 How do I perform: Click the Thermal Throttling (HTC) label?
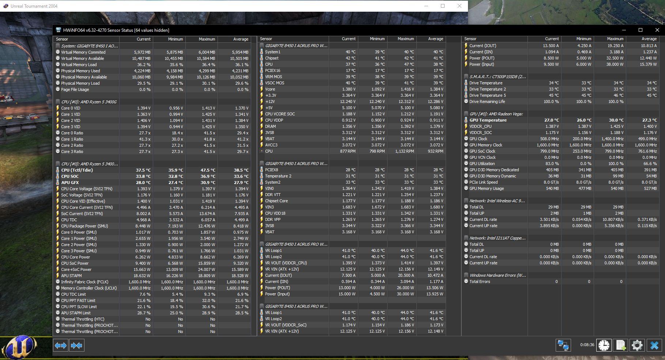click(x=83, y=319)
